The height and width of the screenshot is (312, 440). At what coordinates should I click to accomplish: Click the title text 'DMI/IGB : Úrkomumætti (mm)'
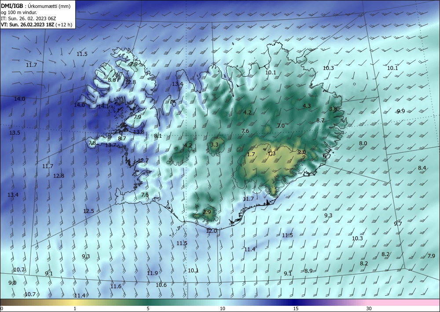[36, 6]
